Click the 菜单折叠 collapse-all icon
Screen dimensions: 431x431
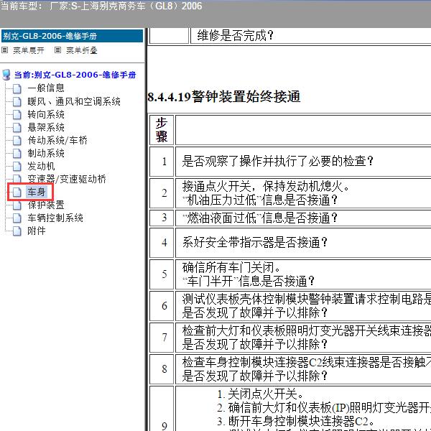[57, 50]
